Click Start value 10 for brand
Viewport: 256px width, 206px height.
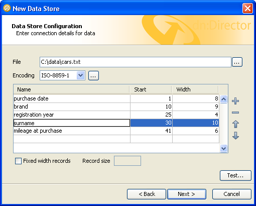point(151,107)
